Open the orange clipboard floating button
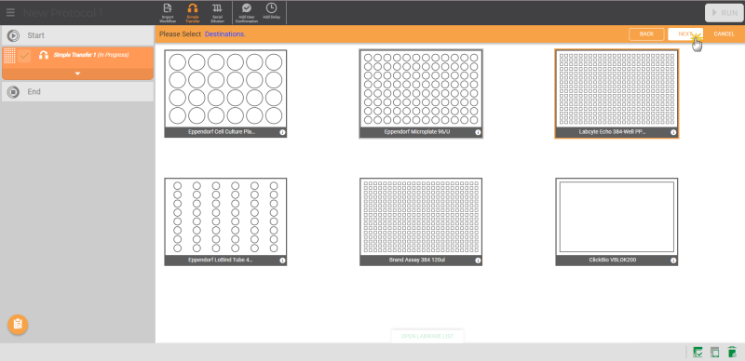The width and height of the screenshot is (745, 361). pos(18,325)
